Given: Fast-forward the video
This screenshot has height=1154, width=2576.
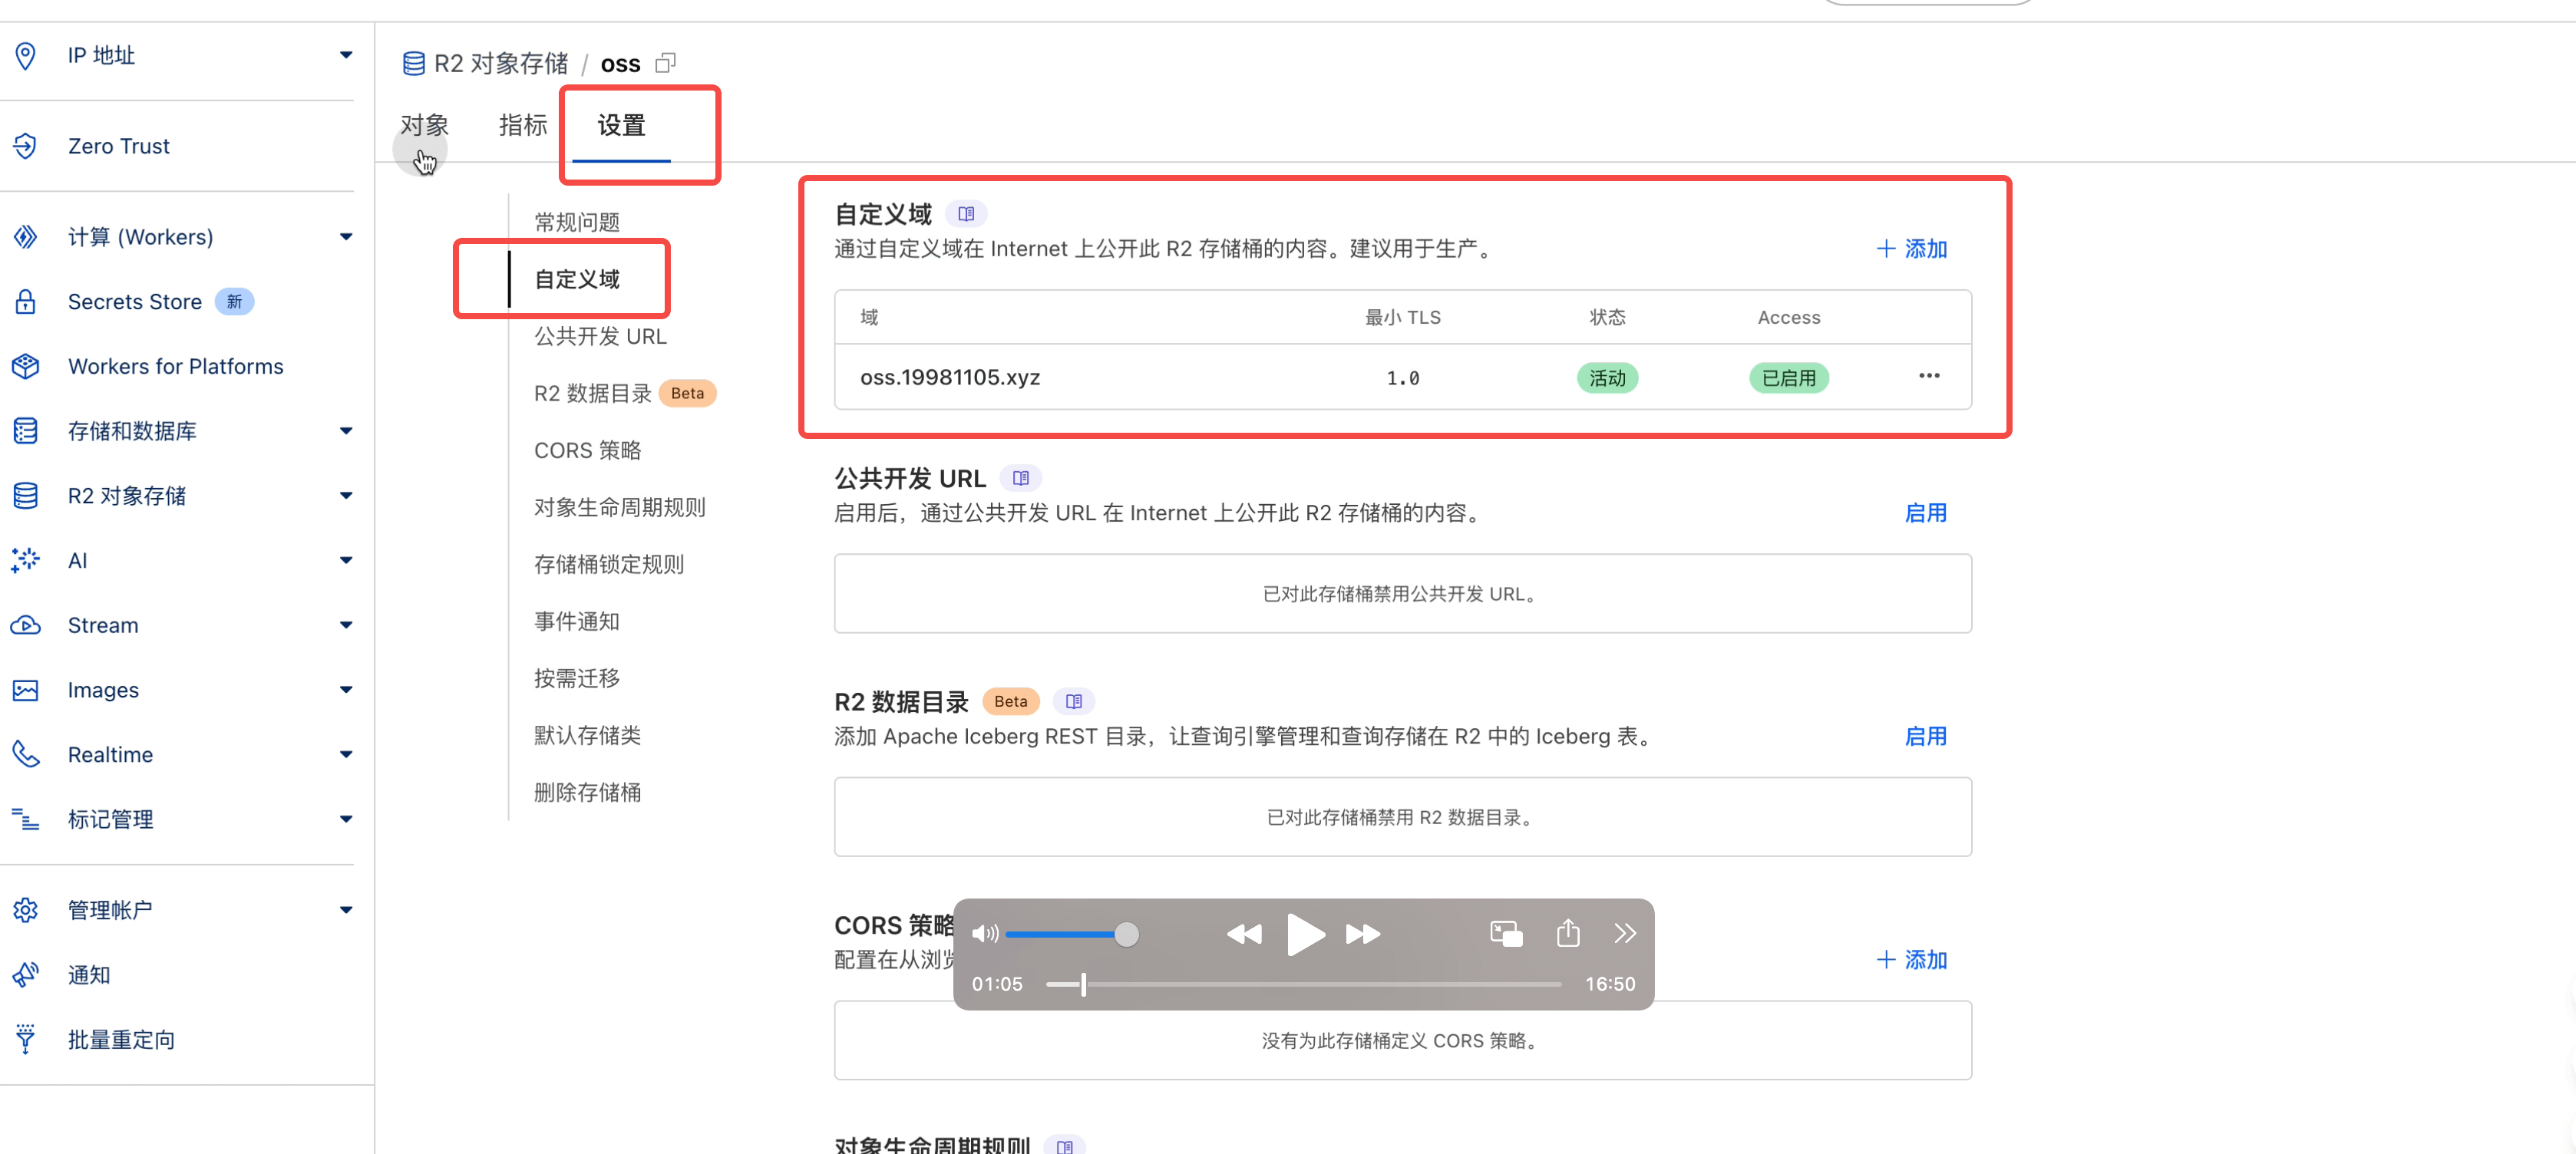Looking at the screenshot, I should coord(1363,934).
